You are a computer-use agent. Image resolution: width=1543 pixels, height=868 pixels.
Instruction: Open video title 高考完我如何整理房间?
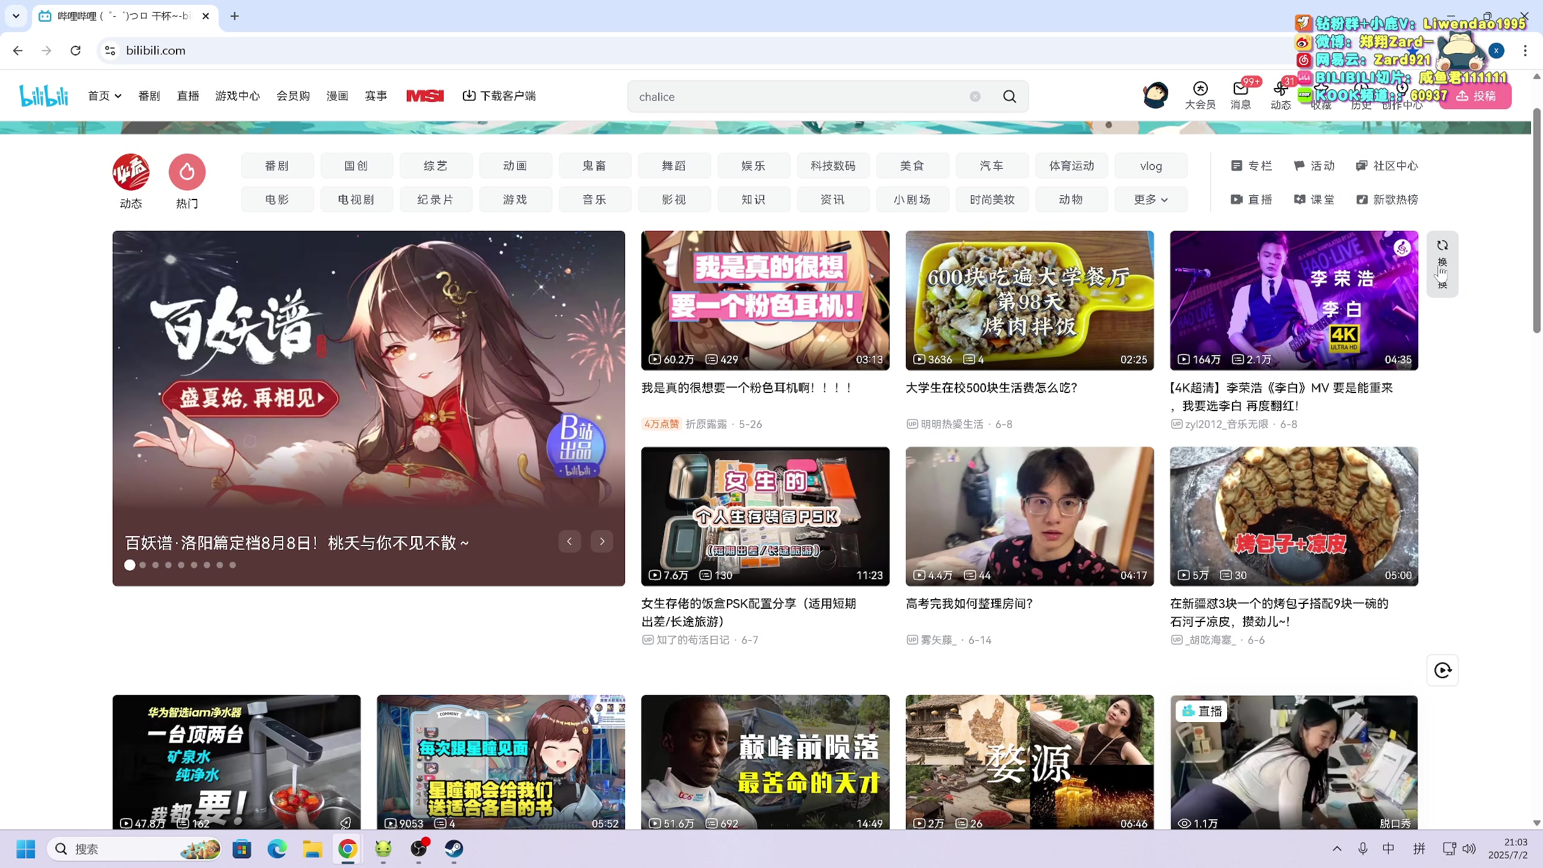point(969,603)
